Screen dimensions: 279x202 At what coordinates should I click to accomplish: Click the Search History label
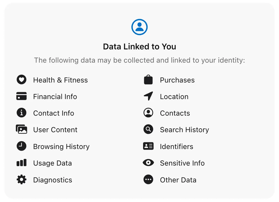[184, 130]
